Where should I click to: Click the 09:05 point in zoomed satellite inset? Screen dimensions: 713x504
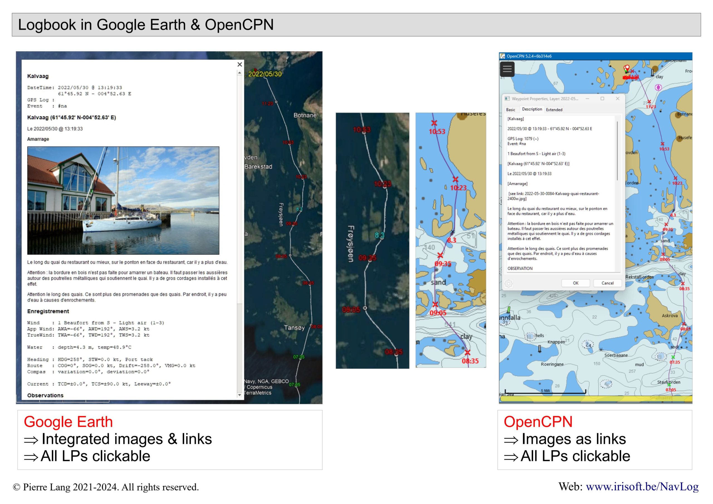click(x=365, y=308)
